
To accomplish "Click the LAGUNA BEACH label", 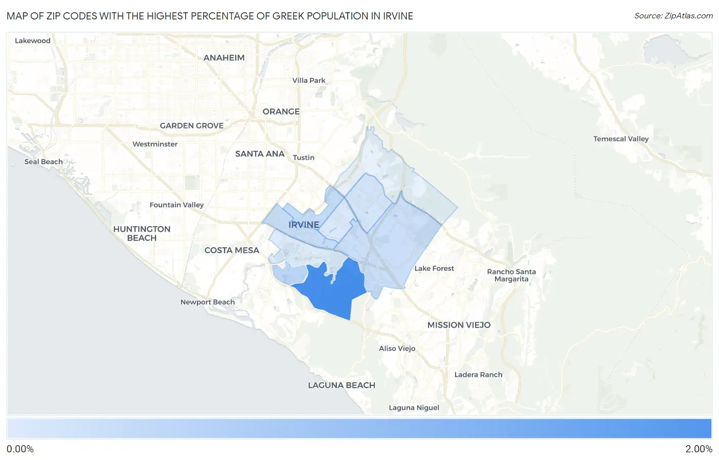I will 342,386.
